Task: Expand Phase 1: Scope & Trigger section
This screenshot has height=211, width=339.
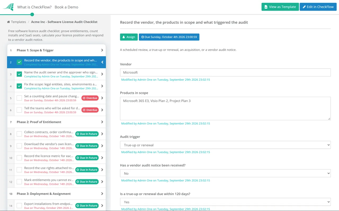Action: point(56,50)
